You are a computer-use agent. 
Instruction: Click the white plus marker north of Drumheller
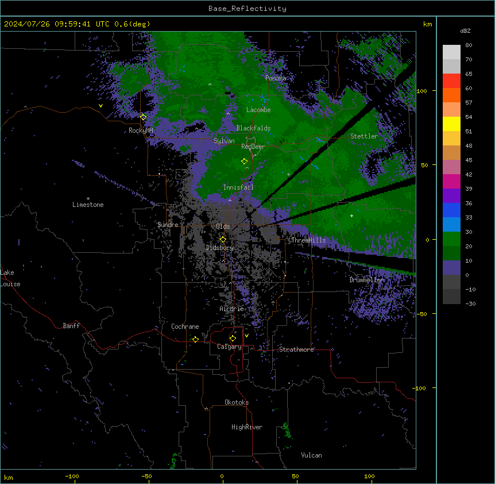point(351,216)
